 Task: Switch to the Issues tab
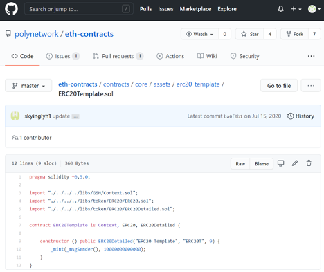[63, 56]
